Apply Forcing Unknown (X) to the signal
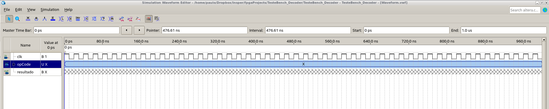The width and height of the screenshot is (549, 109). click(x=28, y=19)
